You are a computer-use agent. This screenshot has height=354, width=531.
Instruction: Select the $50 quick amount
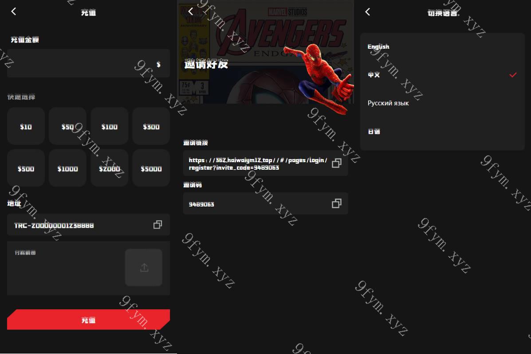[67, 126]
